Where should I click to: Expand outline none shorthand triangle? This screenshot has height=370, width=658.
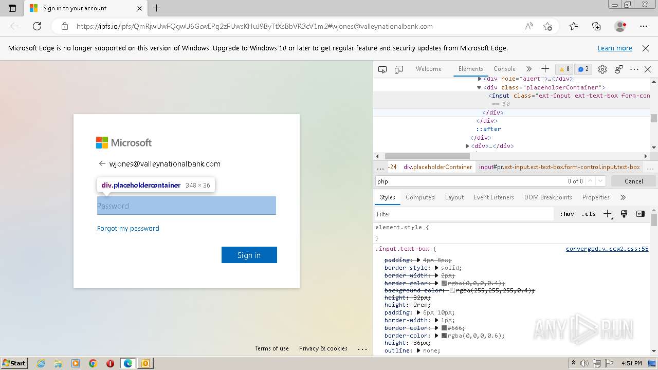pyautogui.click(x=418, y=350)
